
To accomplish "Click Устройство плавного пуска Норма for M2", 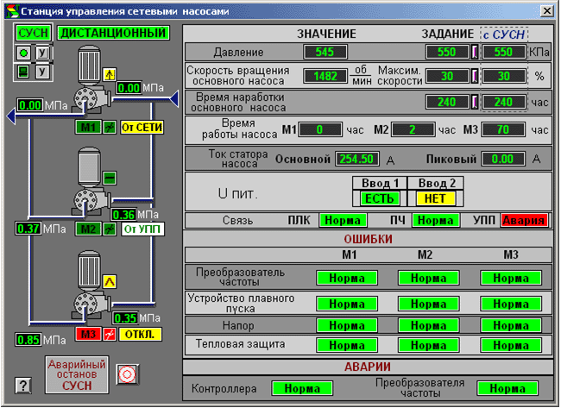I will tap(429, 304).
